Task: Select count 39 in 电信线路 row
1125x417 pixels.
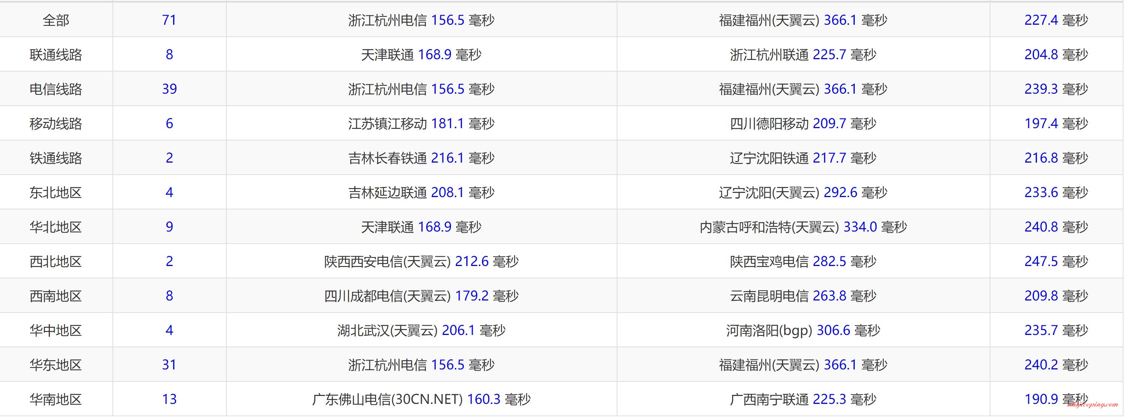Action: pyautogui.click(x=169, y=89)
